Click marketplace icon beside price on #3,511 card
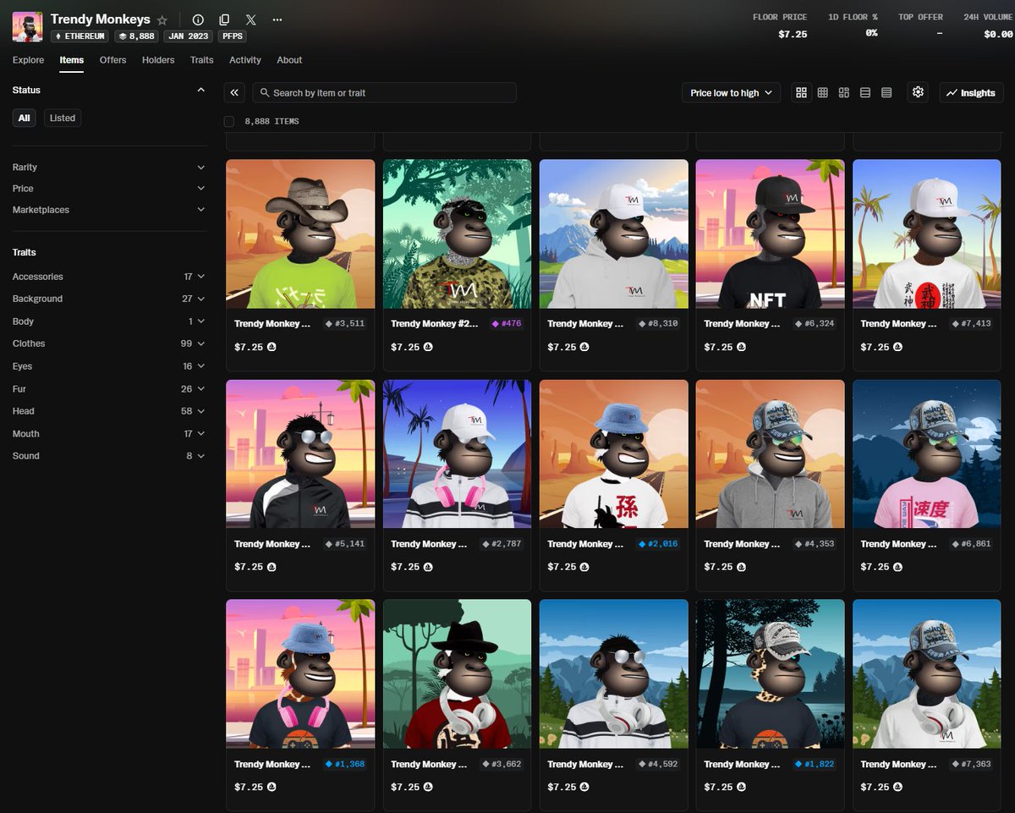 coord(272,347)
